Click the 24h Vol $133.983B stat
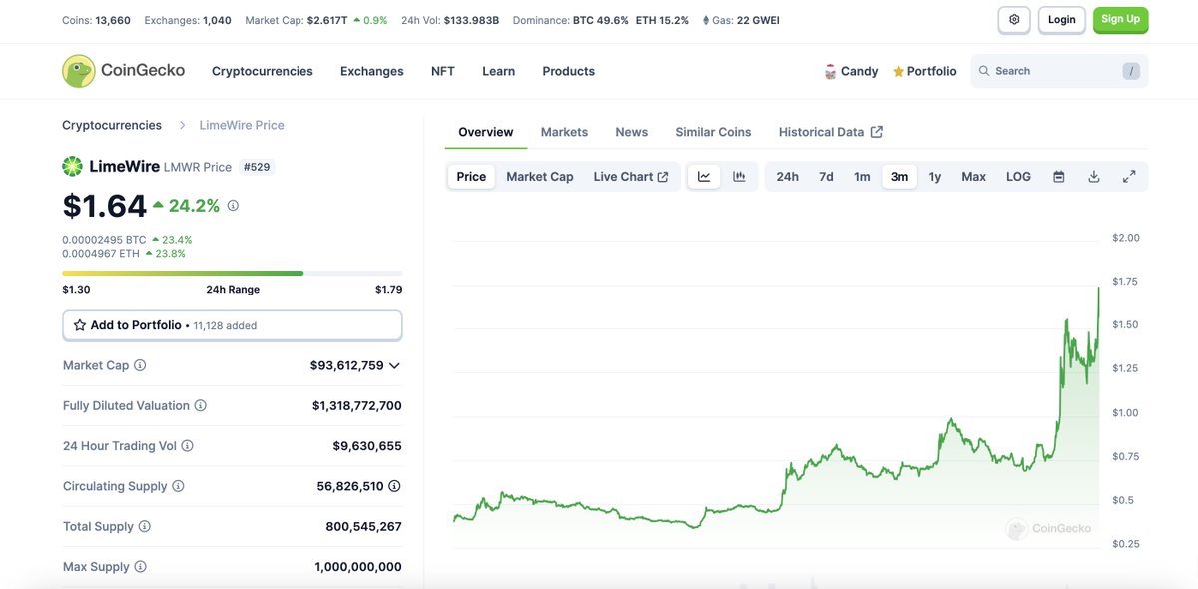Screen dimensions: 1198x589 [x=450, y=20]
